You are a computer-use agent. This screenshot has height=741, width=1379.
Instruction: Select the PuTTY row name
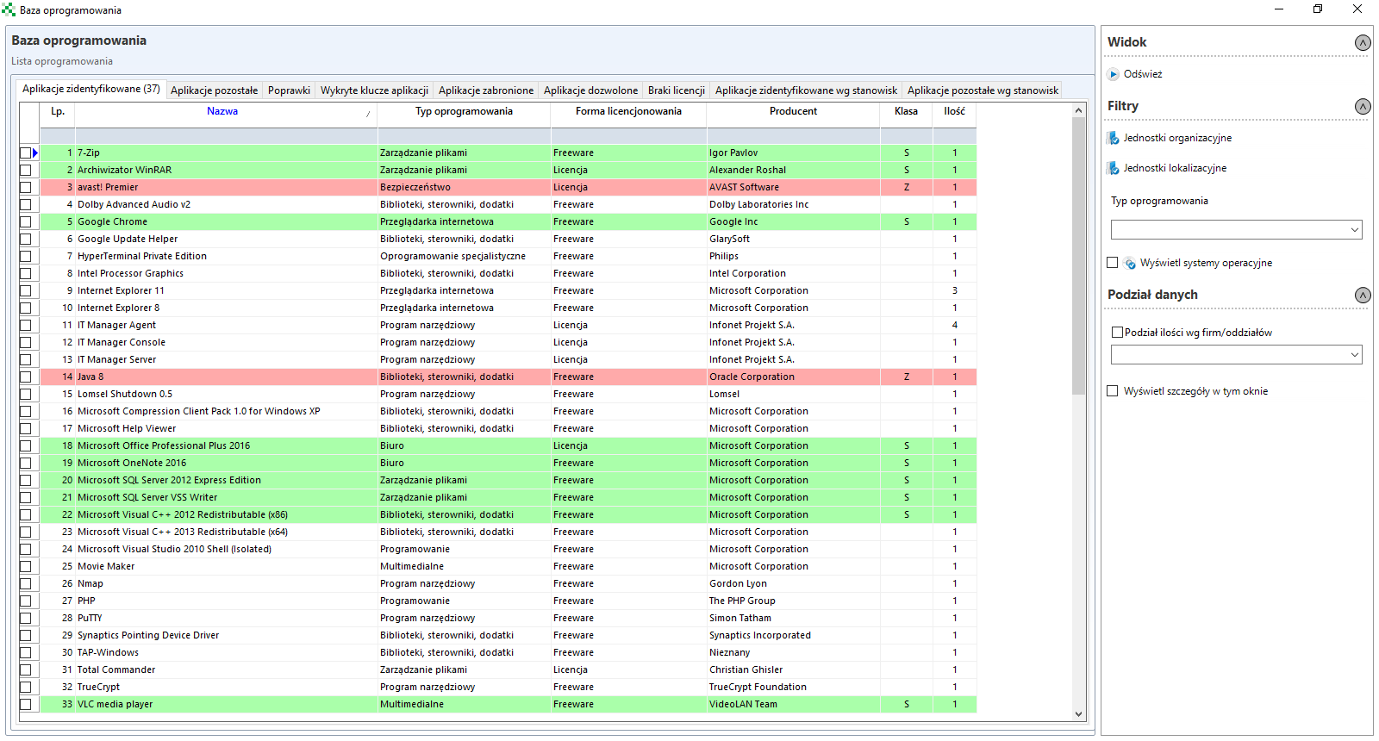point(90,618)
